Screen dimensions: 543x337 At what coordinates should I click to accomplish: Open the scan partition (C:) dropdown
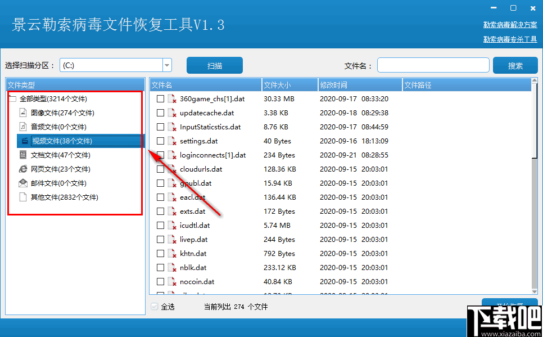pyautogui.click(x=167, y=65)
